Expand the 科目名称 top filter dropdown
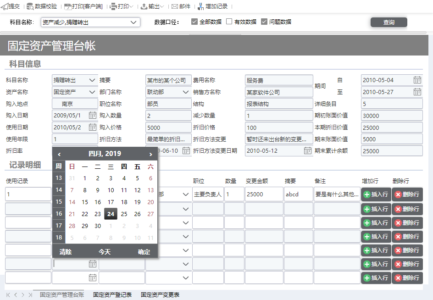The width and height of the screenshot is (433, 300). click(x=133, y=22)
